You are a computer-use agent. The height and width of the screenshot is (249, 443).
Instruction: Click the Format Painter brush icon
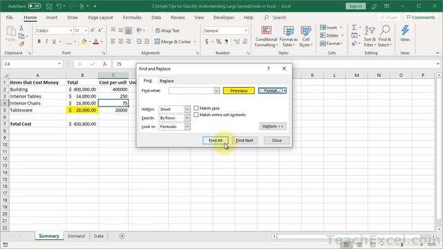point(21,44)
